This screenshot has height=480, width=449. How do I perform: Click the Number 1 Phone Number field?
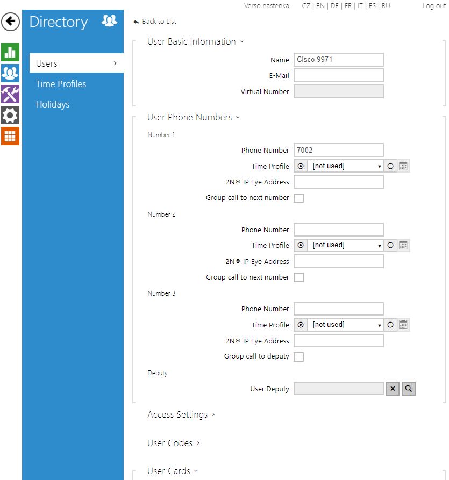[x=338, y=151]
